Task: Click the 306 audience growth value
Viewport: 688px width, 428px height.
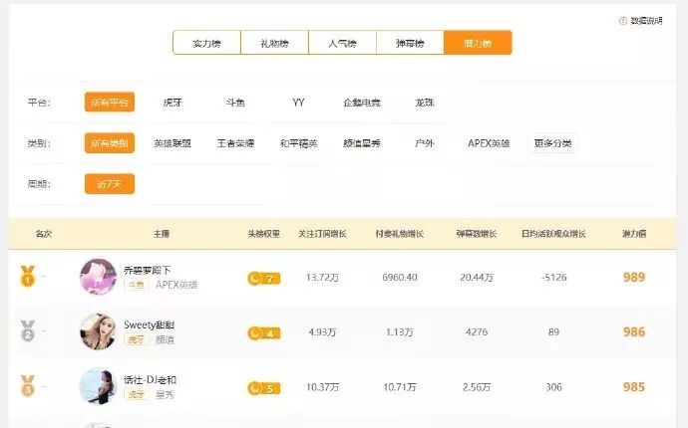Action: point(553,387)
